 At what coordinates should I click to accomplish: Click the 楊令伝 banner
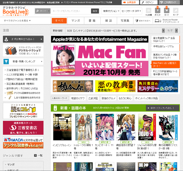click(73, 86)
